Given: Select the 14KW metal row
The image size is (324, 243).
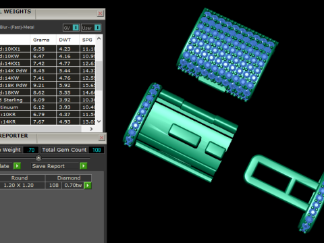Looking at the screenshot, I should 47,78.
